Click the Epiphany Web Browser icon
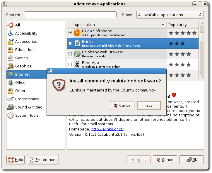This screenshot has height=173, width=212. (x=77, y=54)
